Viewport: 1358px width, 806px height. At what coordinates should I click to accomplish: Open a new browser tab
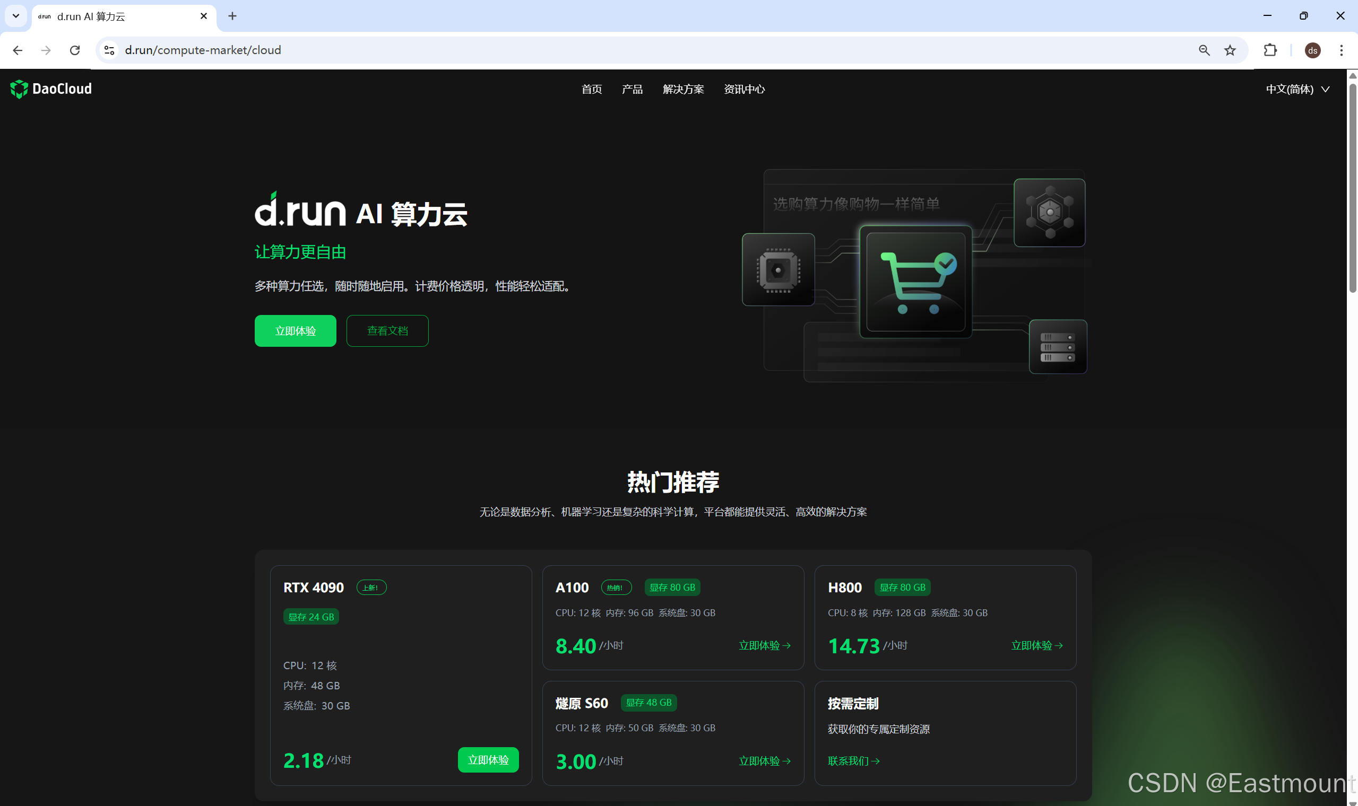(232, 16)
